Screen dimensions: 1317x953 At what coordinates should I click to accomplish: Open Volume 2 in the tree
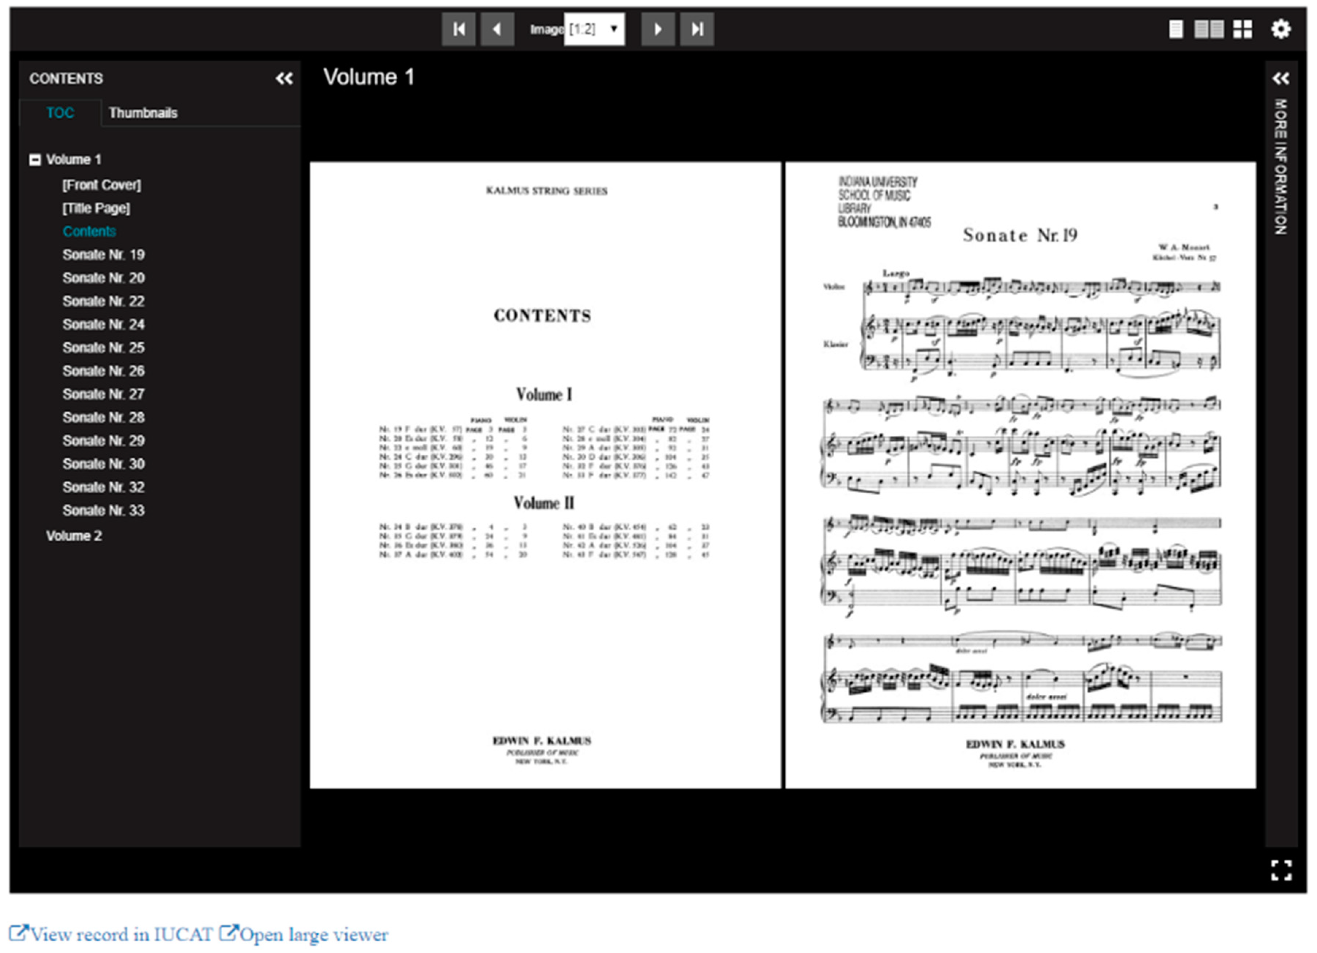tap(74, 536)
